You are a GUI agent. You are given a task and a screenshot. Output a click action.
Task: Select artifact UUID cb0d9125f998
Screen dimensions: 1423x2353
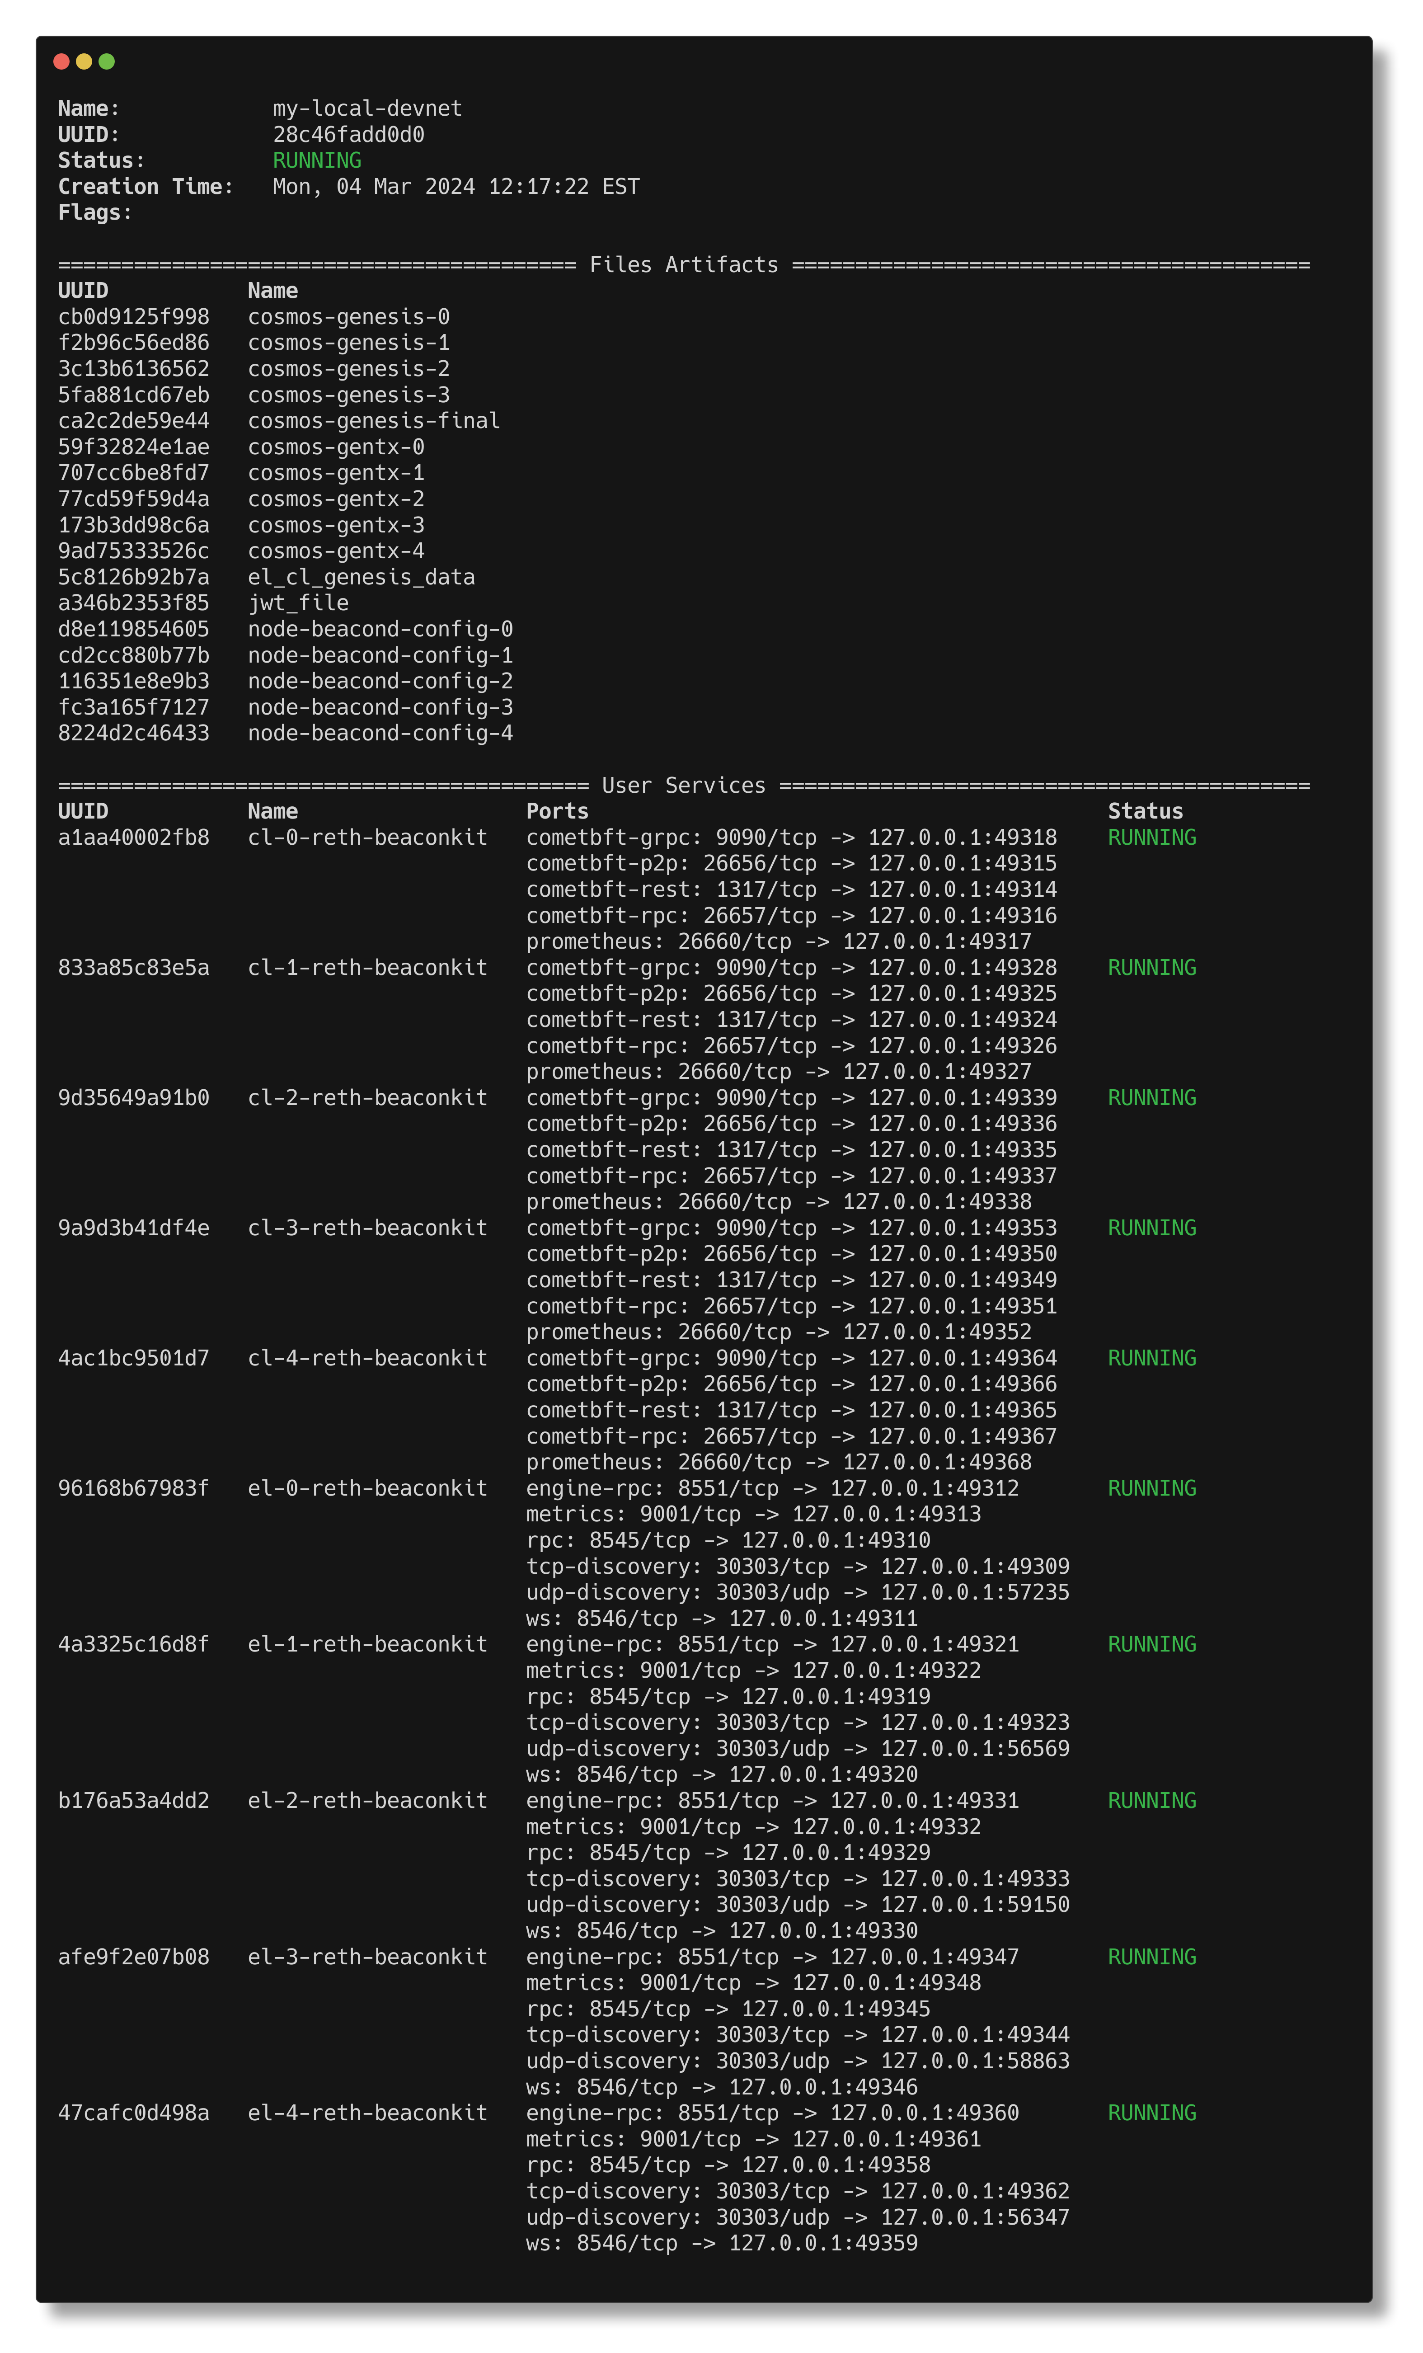click(x=134, y=316)
